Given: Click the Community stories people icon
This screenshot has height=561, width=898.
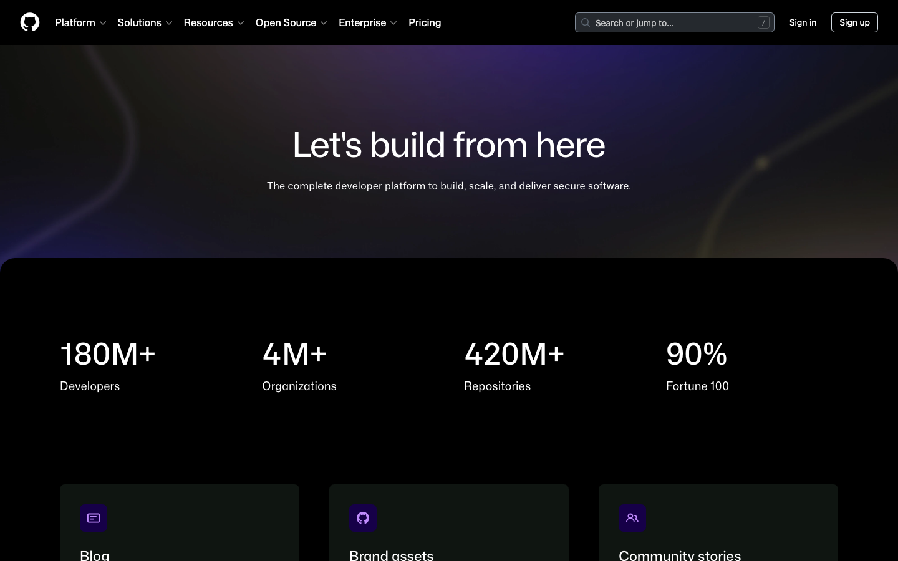Looking at the screenshot, I should click(x=632, y=518).
